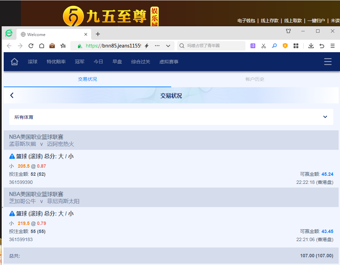Click the green padlock security icon
Image resolution: width=340 pixels, height=265 pixels.
80,46
